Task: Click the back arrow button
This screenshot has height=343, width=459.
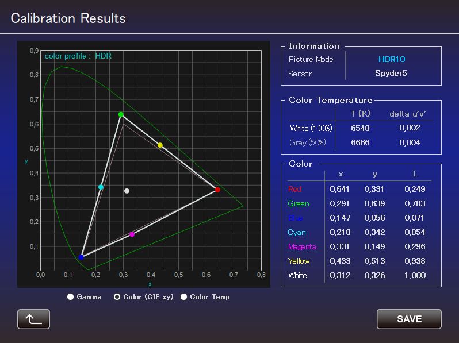Action: 33,319
